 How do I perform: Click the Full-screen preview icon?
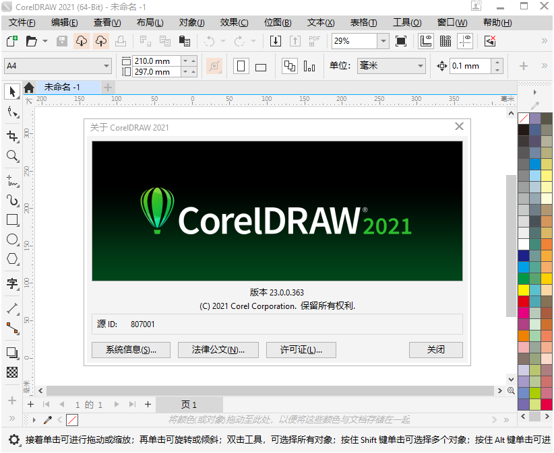pos(400,41)
